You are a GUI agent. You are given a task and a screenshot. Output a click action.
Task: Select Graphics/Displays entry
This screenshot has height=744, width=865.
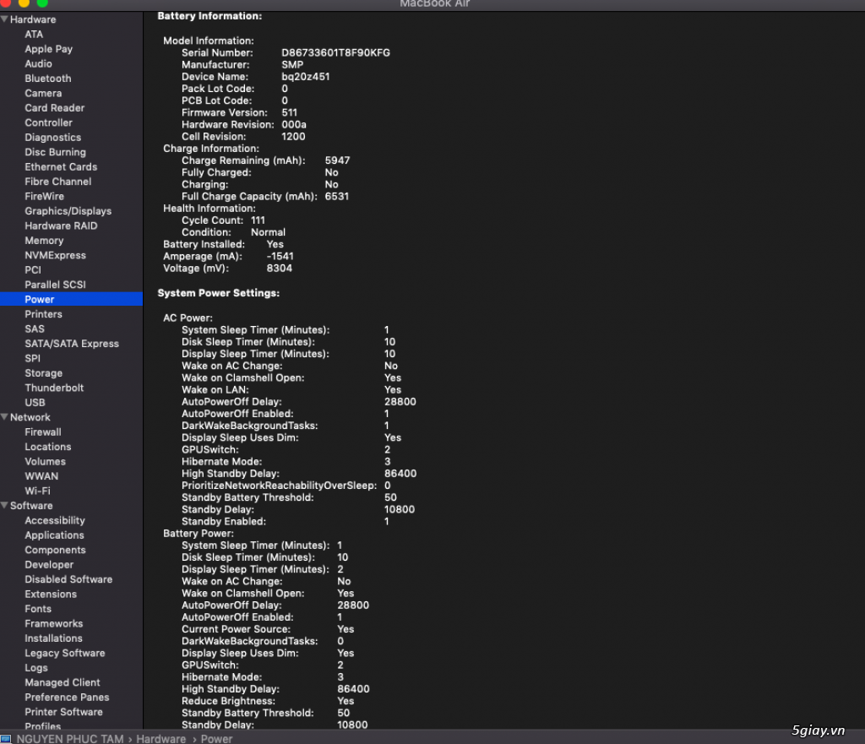[x=68, y=211]
